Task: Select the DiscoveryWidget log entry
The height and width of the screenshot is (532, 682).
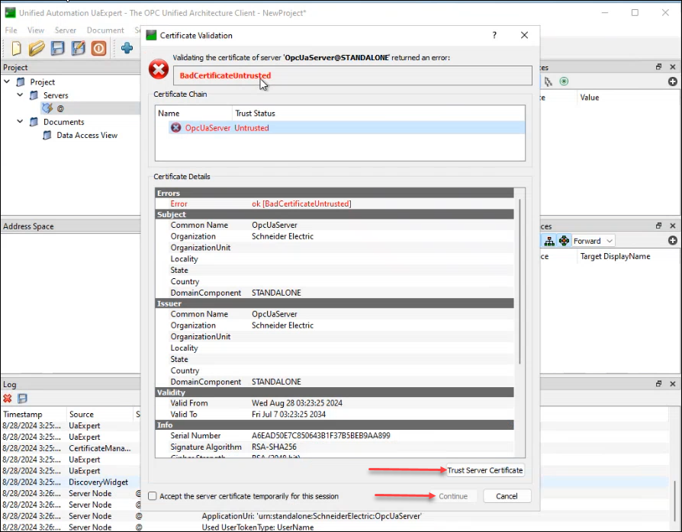Action: (98, 482)
